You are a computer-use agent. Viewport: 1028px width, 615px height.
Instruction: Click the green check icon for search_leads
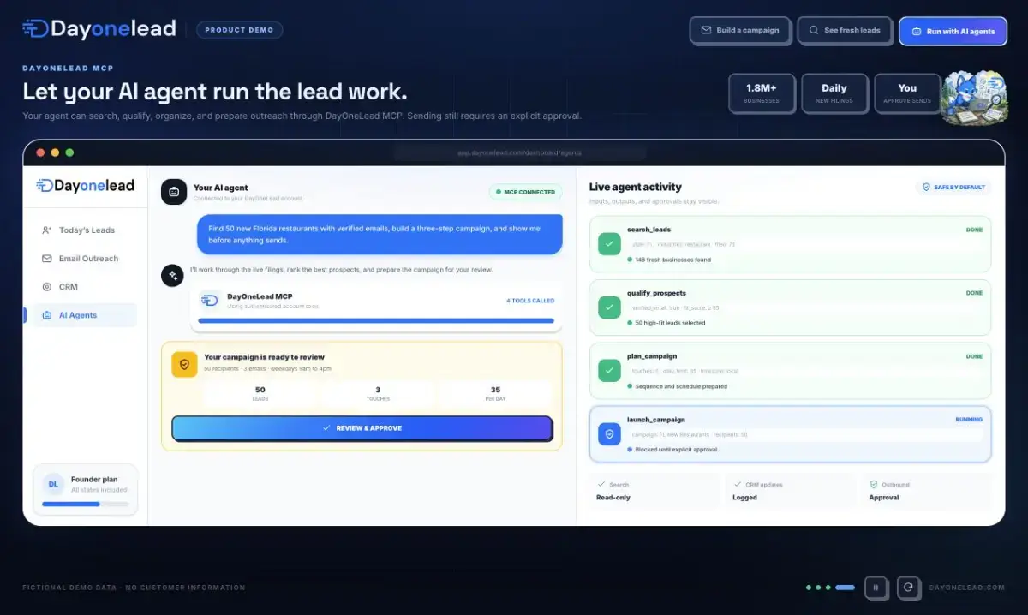tap(609, 243)
